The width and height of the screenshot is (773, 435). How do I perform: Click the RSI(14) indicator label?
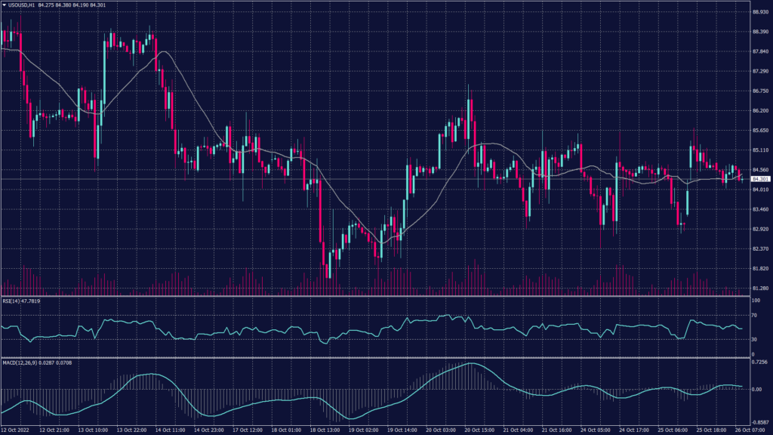point(17,303)
